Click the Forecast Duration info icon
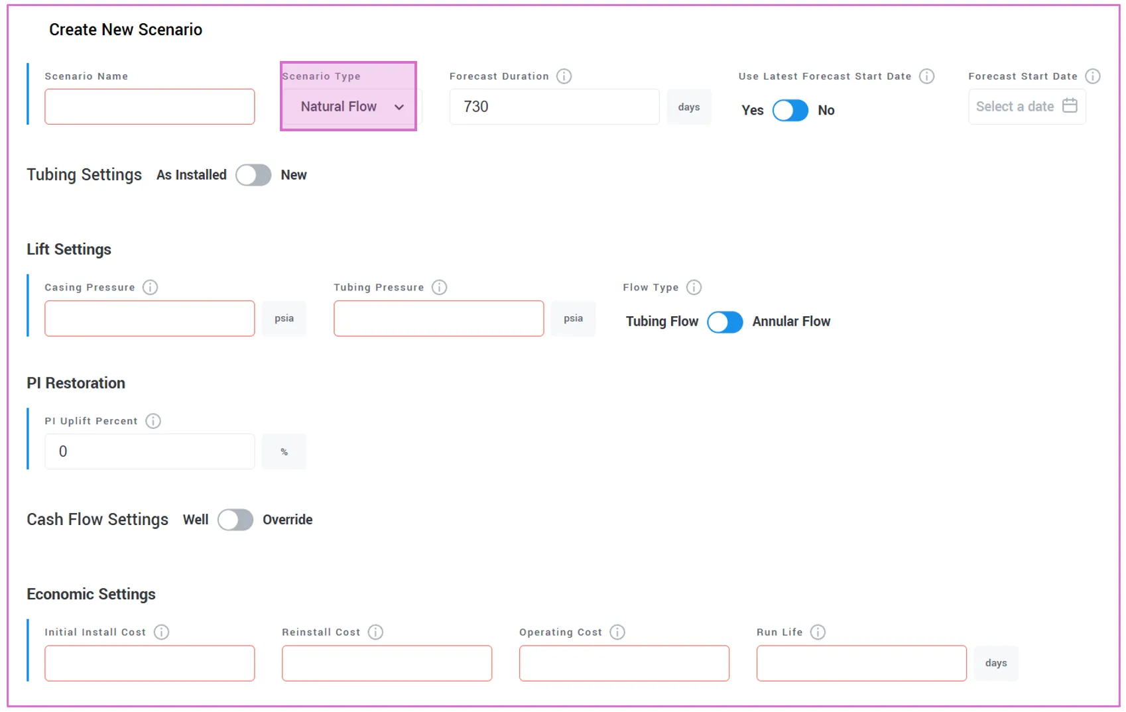The image size is (1126, 712). point(564,76)
